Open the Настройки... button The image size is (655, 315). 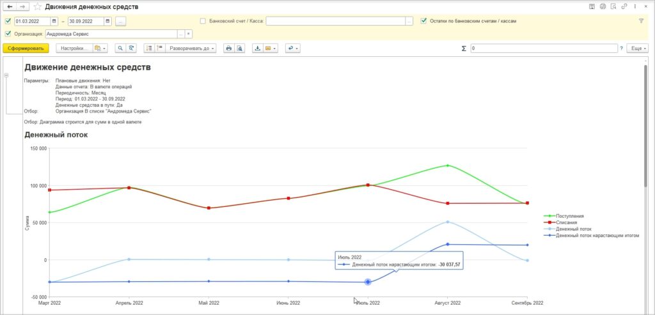[74, 49]
